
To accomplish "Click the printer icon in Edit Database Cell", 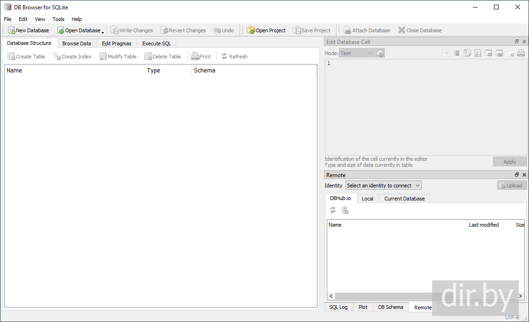I will [x=521, y=53].
